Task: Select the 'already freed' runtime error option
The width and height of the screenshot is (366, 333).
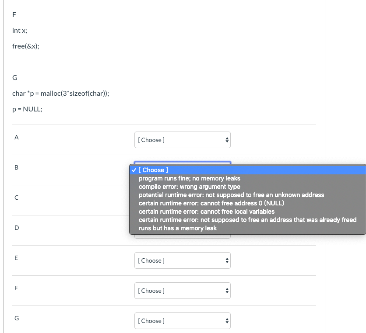Action: pyautogui.click(x=248, y=220)
